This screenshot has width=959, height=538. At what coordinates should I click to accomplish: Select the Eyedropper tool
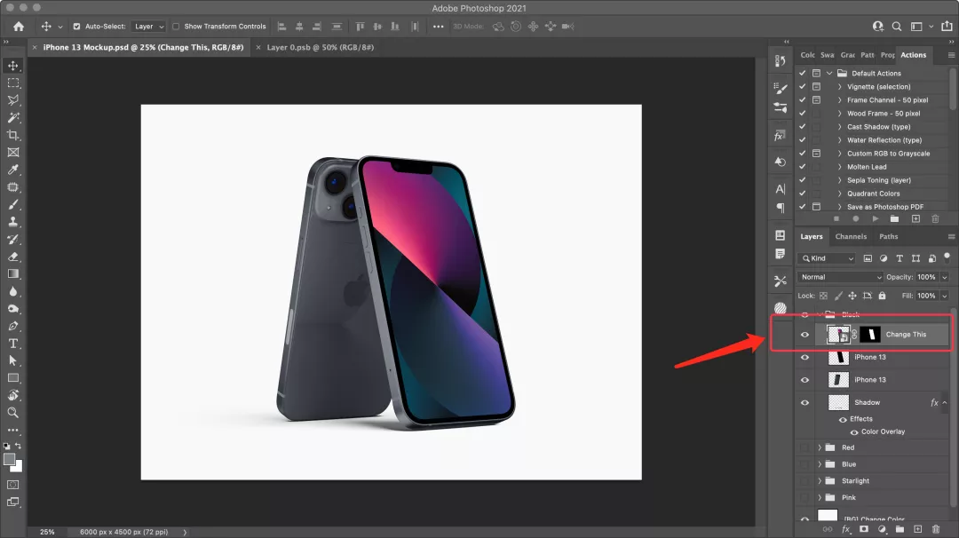click(x=13, y=170)
